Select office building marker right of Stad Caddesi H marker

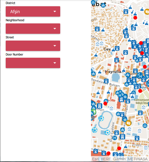[123, 137]
